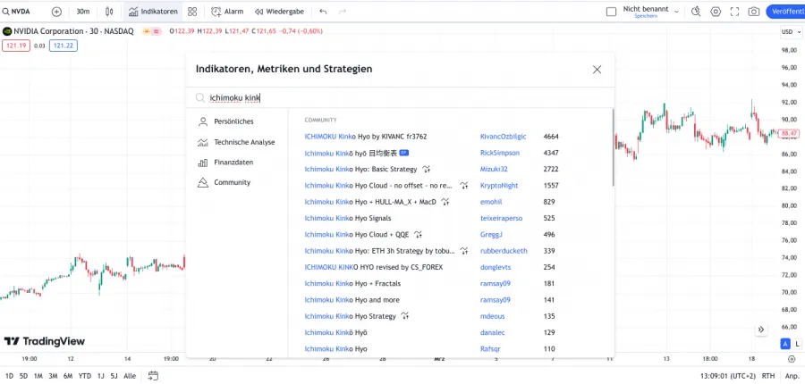The image size is (805, 384).
Task: Open the NVDA symbol search
Action: pyautogui.click(x=16, y=12)
